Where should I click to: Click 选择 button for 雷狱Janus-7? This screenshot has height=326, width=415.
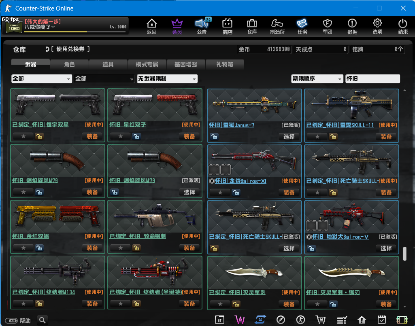pos(289,137)
